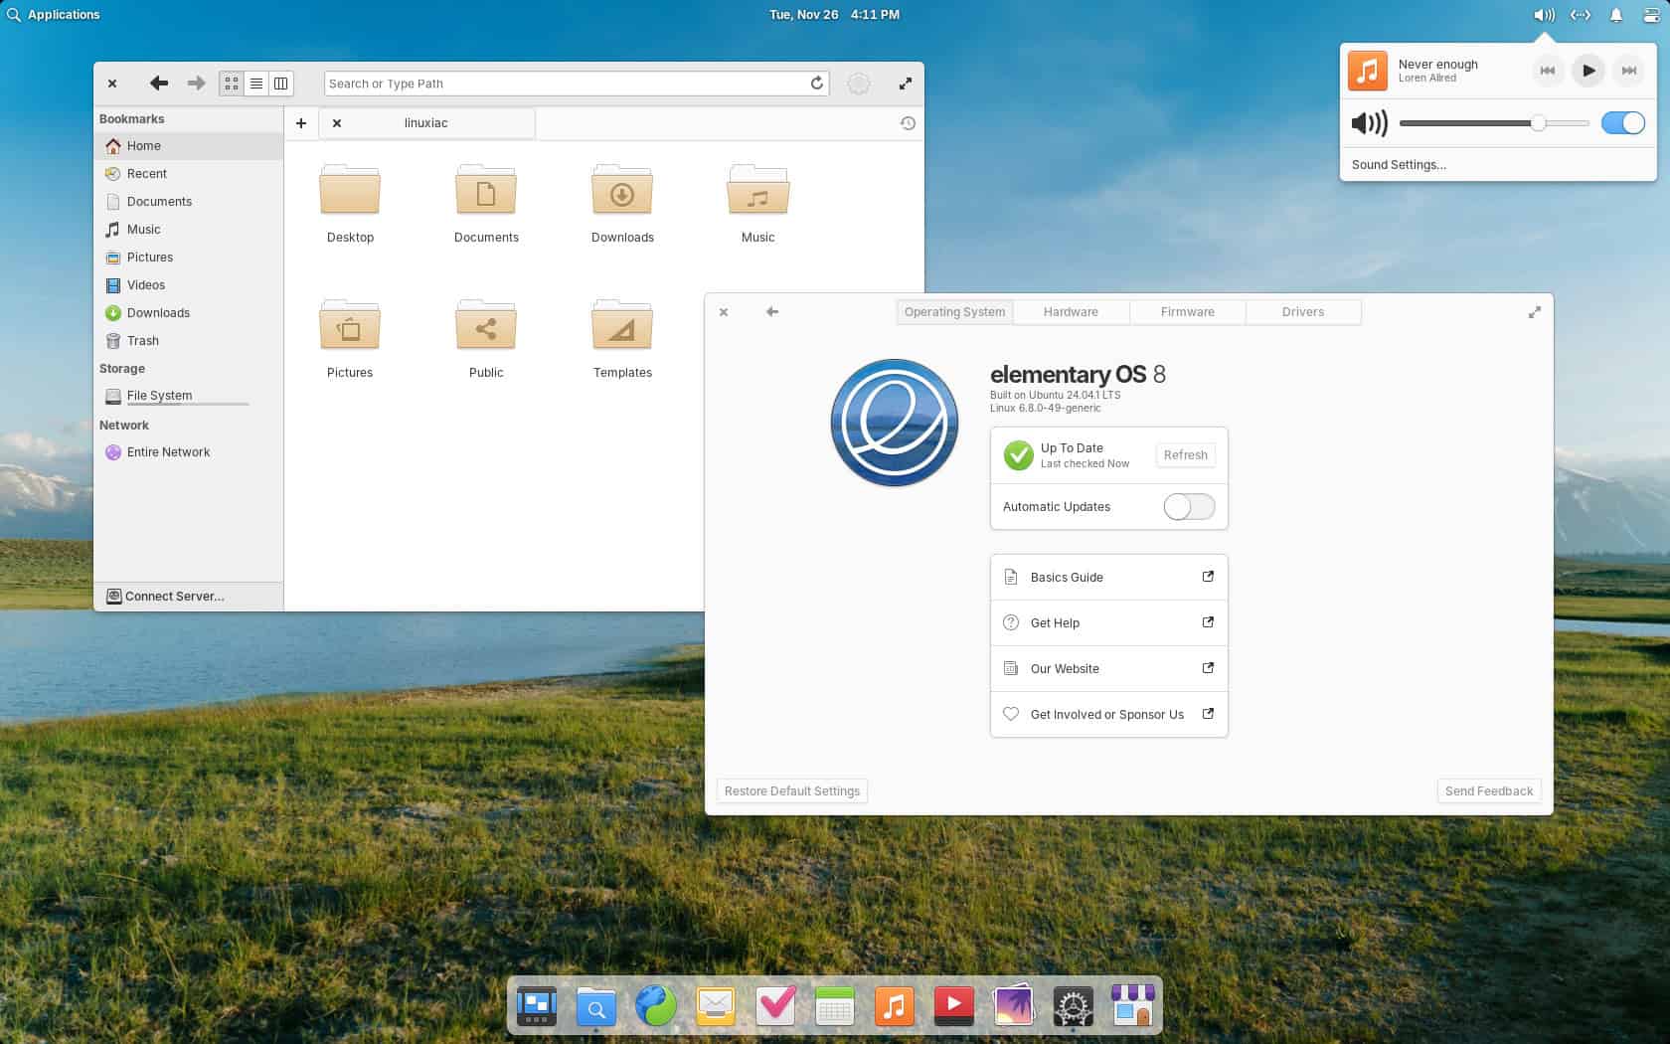Open the AppCenter store from the dock
The width and height of the screenshot is (1670, 1044).
pos(1132,1006)
